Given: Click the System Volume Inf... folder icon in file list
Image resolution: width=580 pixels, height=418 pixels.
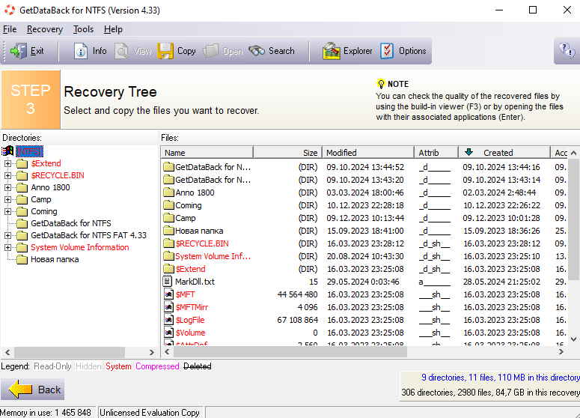Looking at the screenshot, I should point(168,256).
